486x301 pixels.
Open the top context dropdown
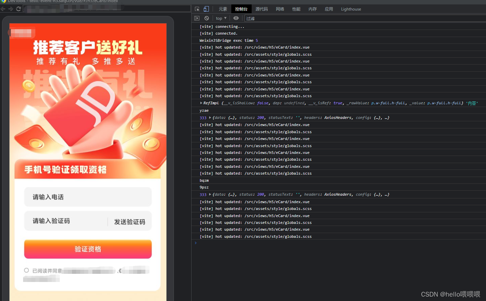point(221,18)
